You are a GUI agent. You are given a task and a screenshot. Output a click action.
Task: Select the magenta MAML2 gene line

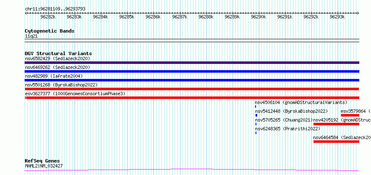(x=192, y=170)
